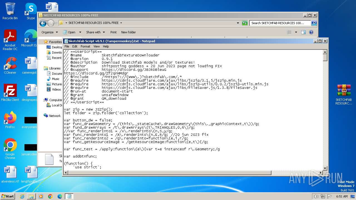Screen dimensions: 356x200
Task: Click Notepad vertical scrollbar down arrow
Action: tap(325, 168)
